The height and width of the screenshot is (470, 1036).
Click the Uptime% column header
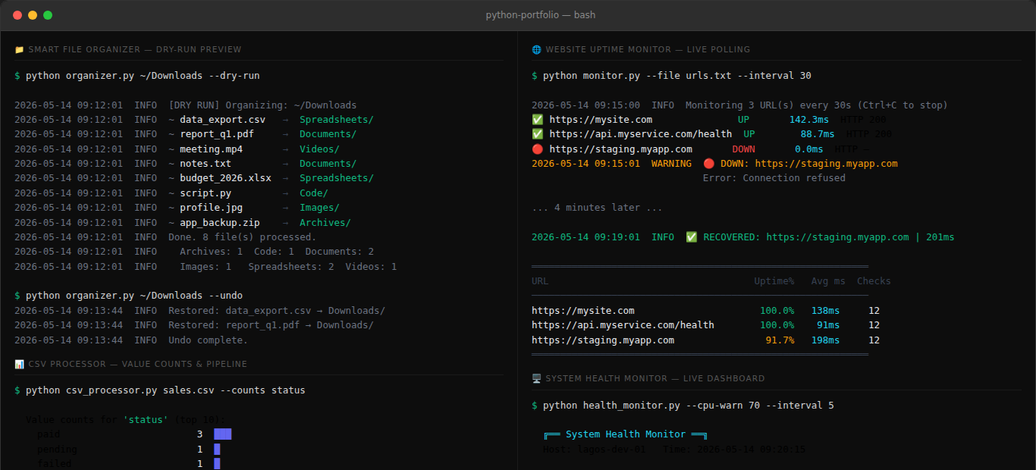tap(774, 281)
